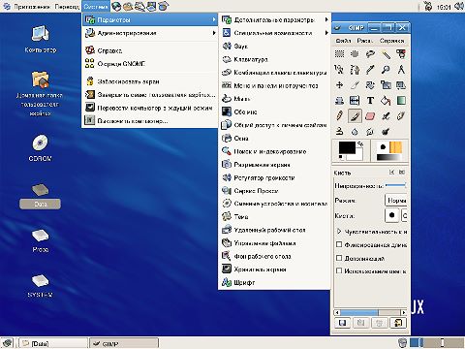Select the Select by Color tool

click(401, 54)
